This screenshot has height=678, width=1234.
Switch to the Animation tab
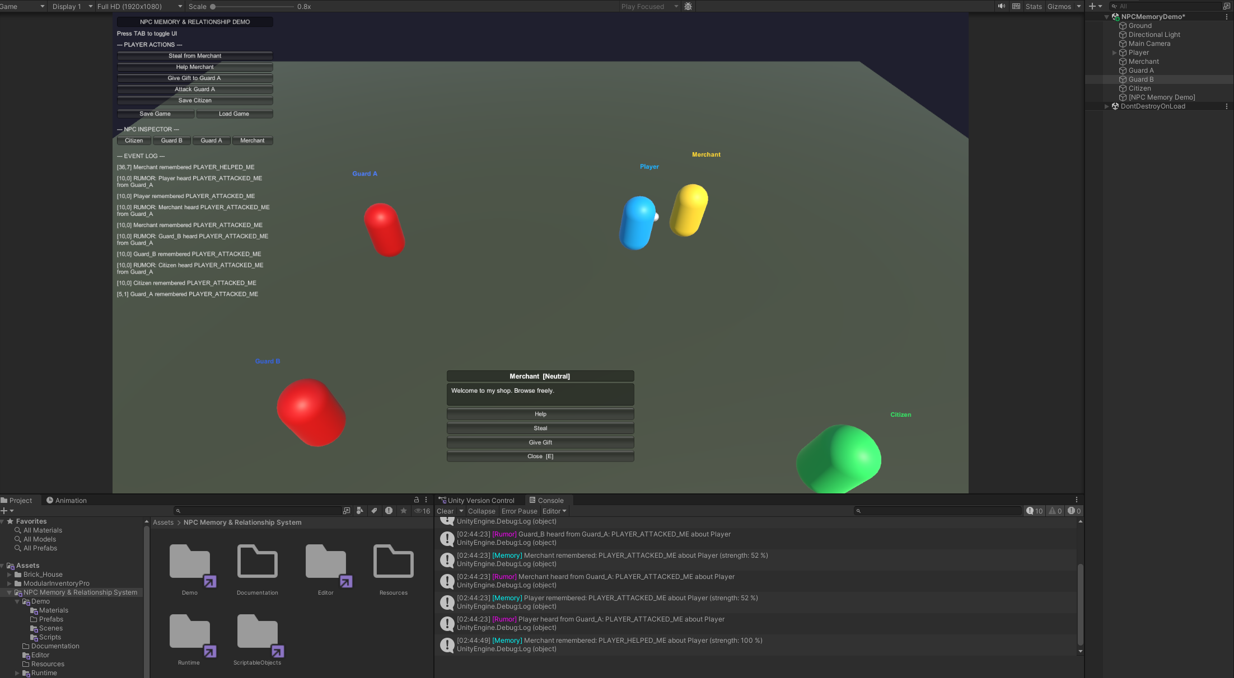click(67, 500)
